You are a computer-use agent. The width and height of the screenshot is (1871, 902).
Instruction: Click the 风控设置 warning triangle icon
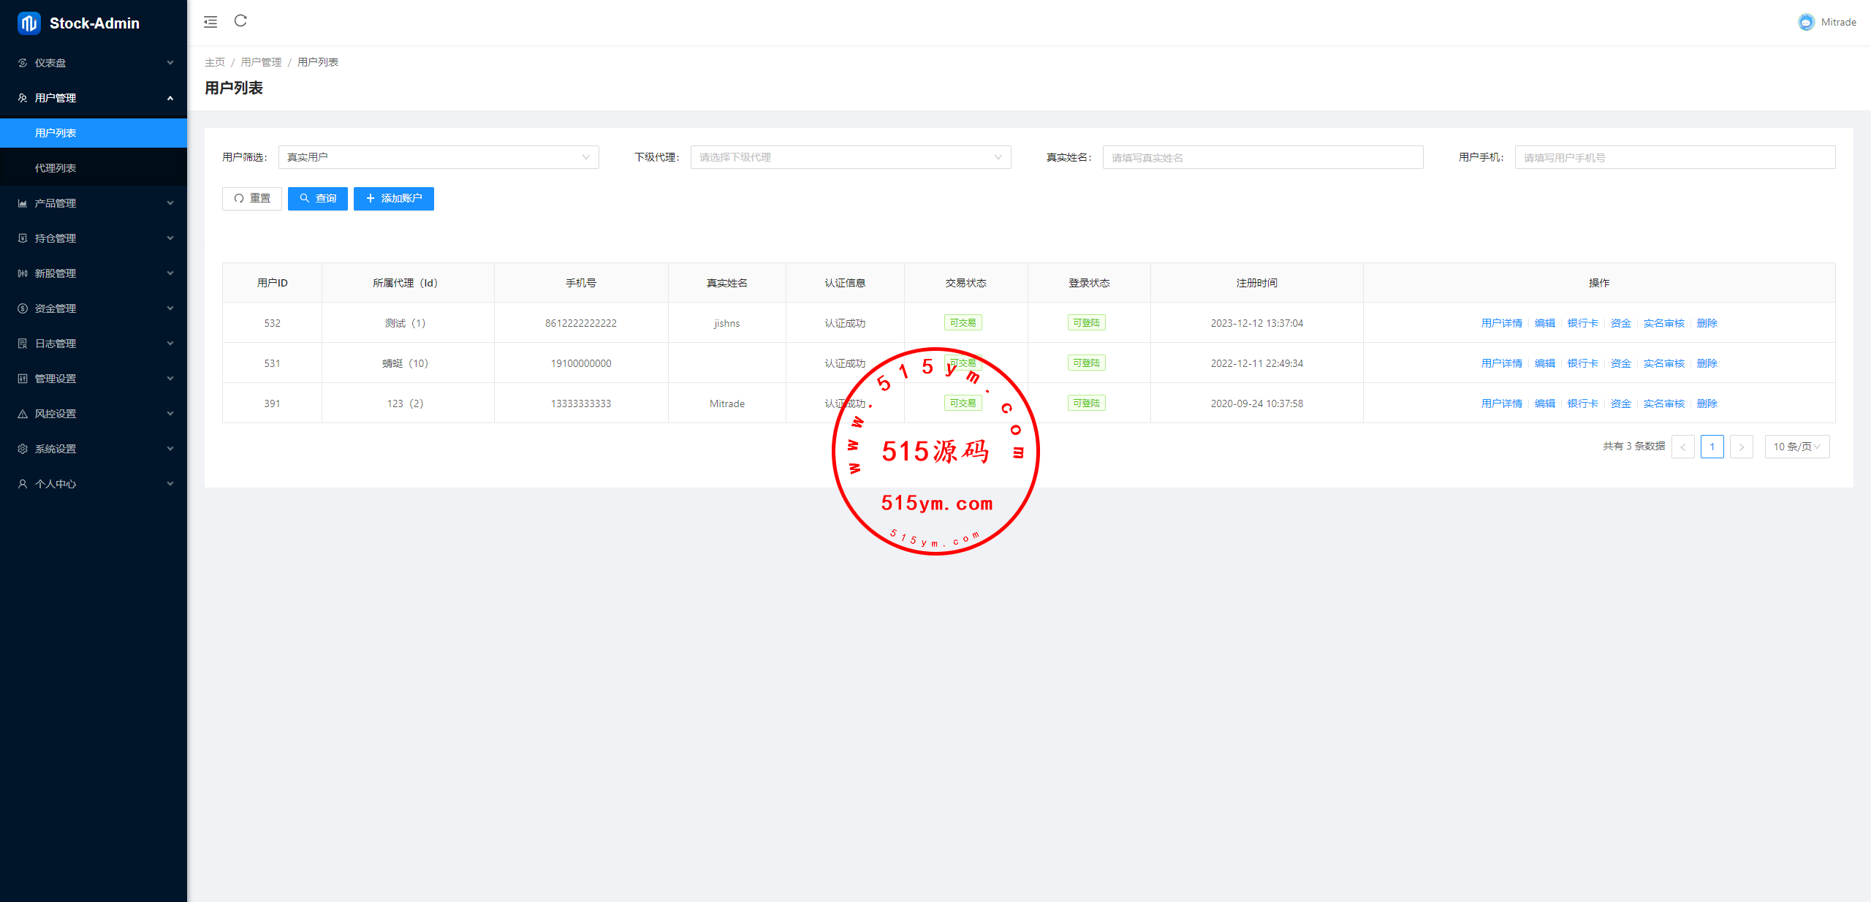tap(23, 414)
